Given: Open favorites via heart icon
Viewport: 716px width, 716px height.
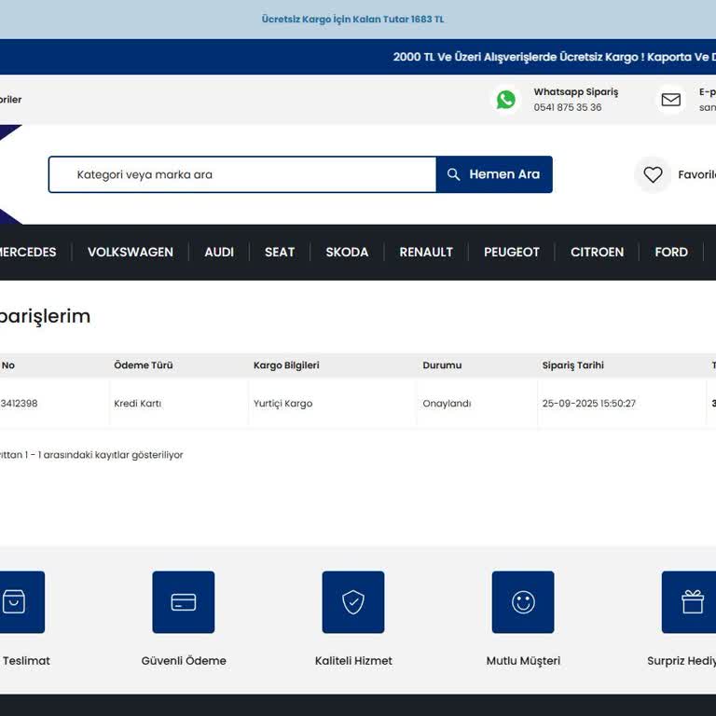Looking at the screenshot, I should click(653, 174).
